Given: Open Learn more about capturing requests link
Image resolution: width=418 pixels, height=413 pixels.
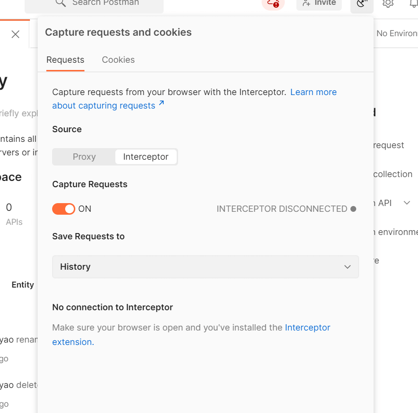Looking at the screenshot, I should pyautogui.click(x=195, y=99).
